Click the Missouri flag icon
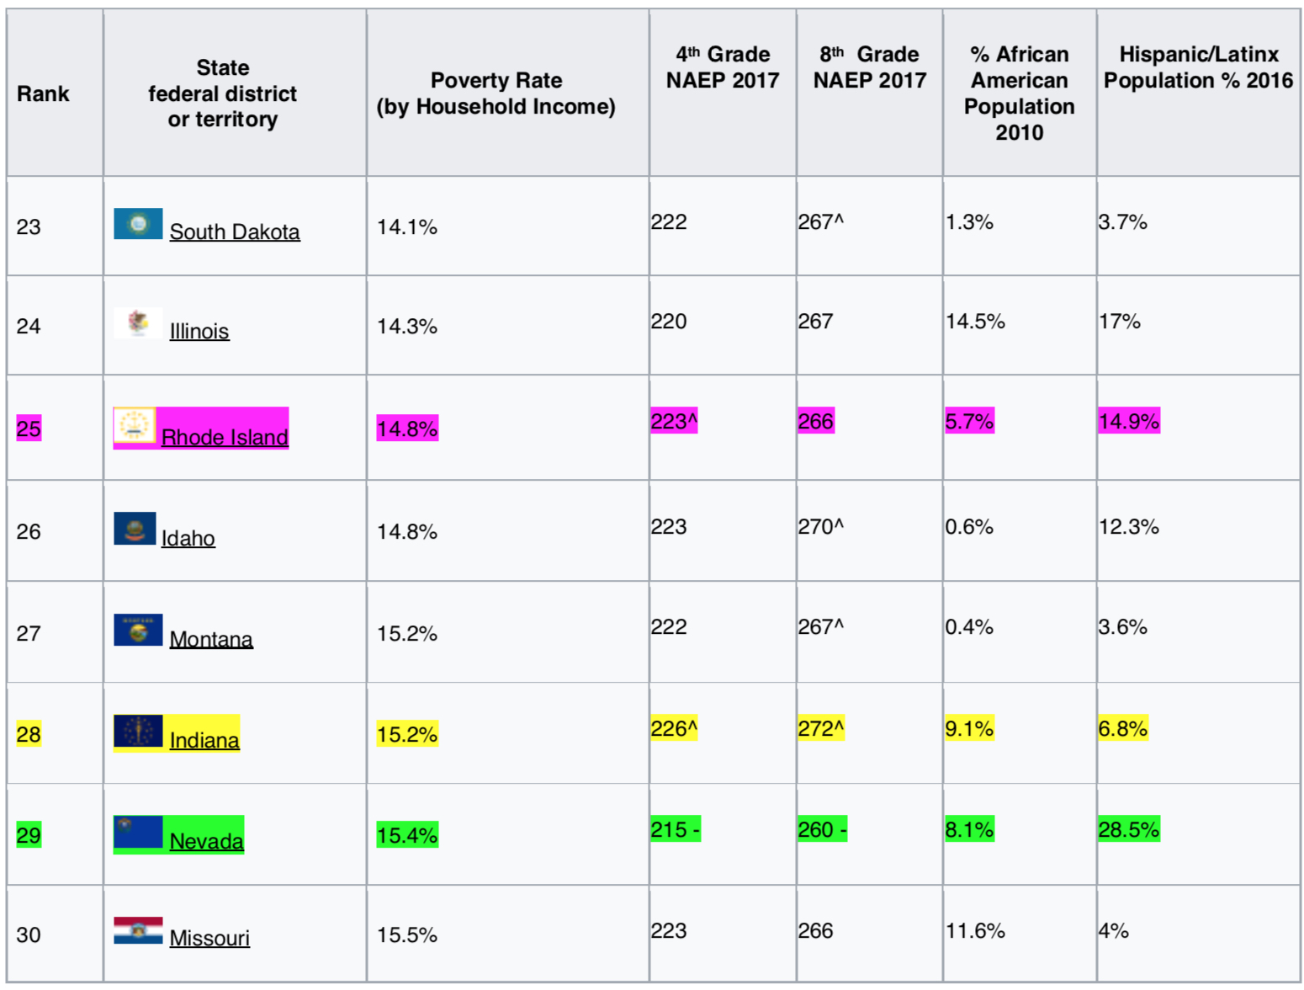This screenshot has height=990, width=1304. (x=138, y=930)
